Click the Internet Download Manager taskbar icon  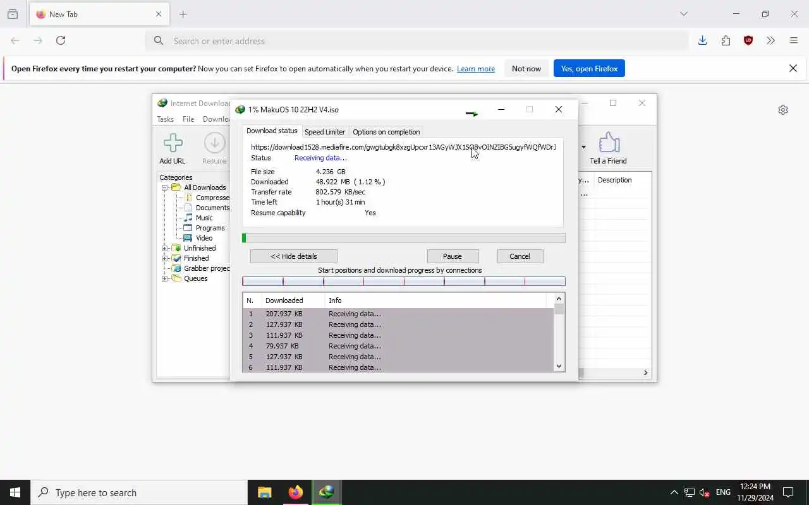click(x=326, y=492)
